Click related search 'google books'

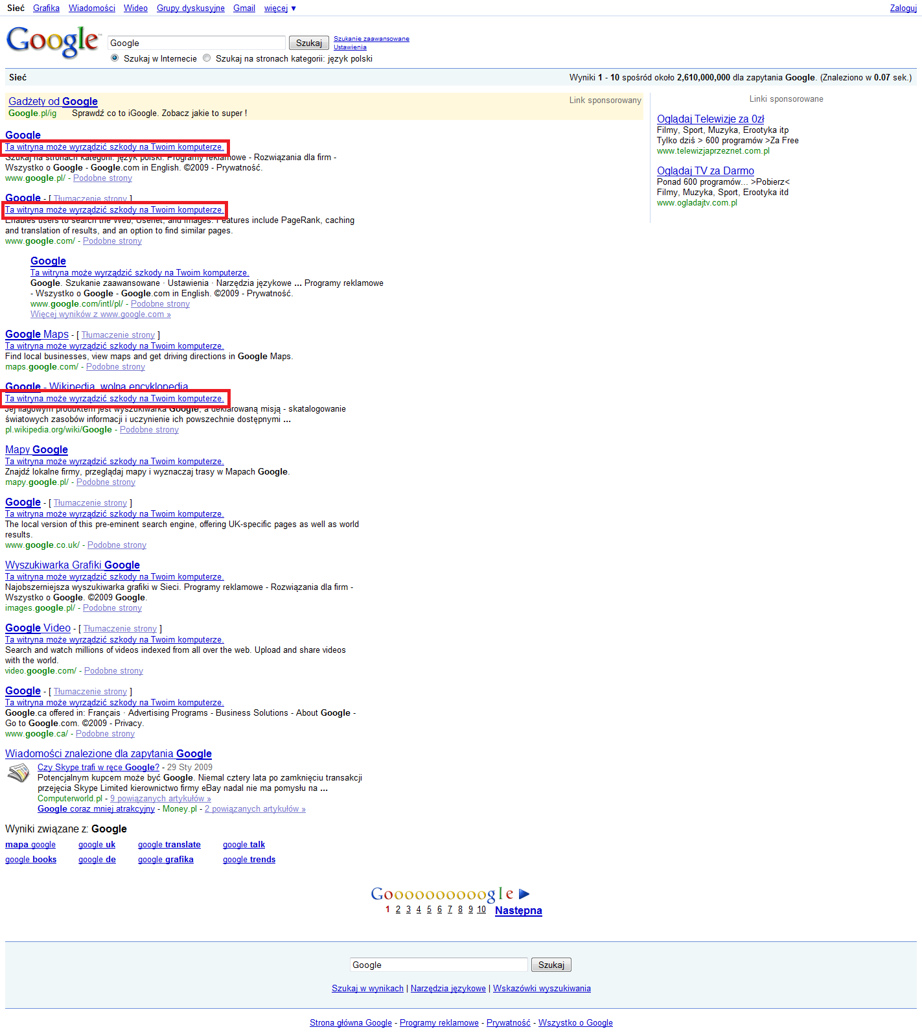pos(30,860)
